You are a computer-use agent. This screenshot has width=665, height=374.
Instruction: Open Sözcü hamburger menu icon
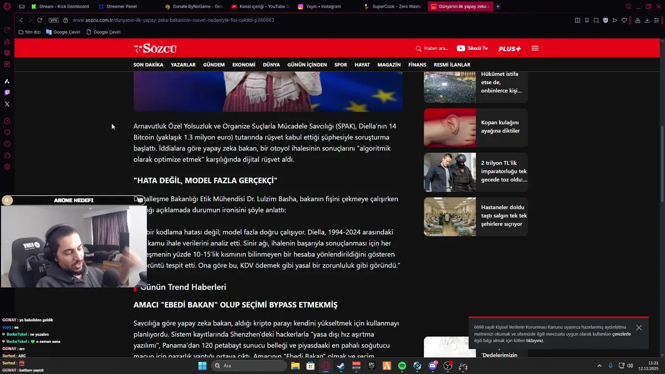tap(535, 48)
